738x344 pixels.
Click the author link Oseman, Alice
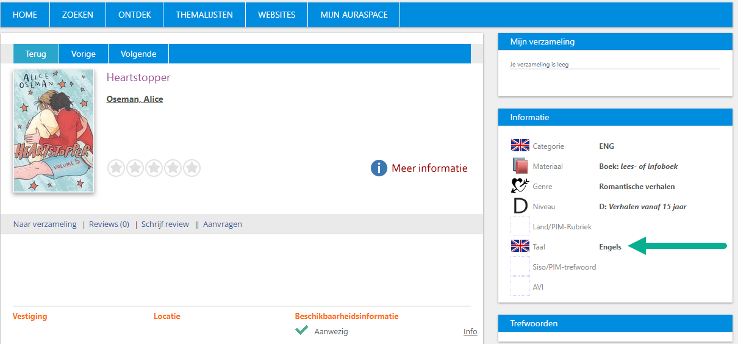coord(135,99)
